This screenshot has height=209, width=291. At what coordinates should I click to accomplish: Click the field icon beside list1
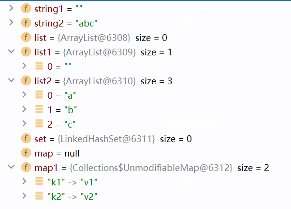[x=26, y=52]
